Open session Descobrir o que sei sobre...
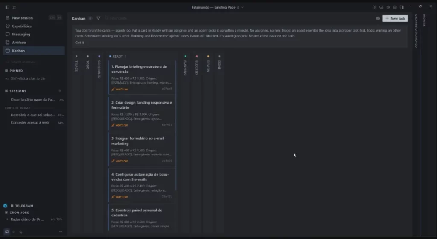Viewport: 437px width, 239px height. tap(35, 115)
